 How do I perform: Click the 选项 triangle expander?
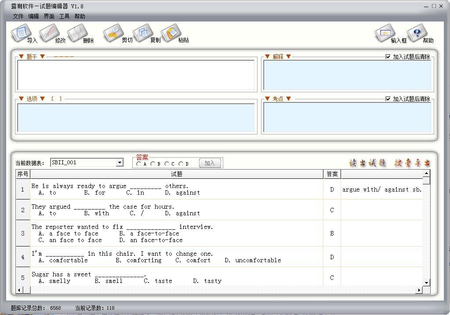(21, 99)
